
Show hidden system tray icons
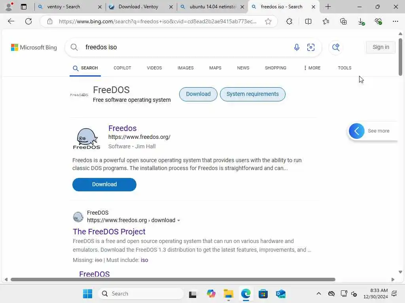(319, 294)
